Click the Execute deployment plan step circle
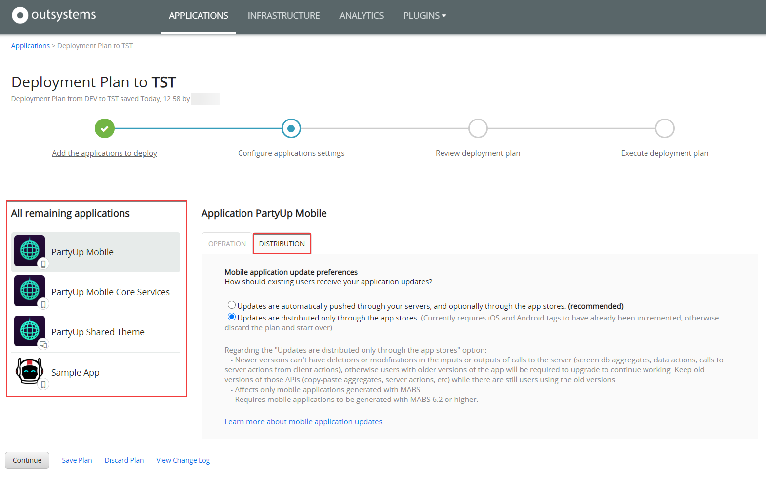The width and height of the screenshot is (766, 480). pyautogui.click(x=665, y=128)
